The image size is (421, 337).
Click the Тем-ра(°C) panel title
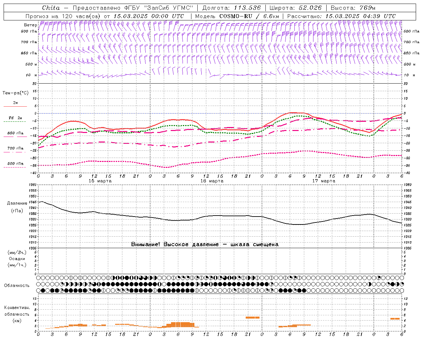click(15, 93)
